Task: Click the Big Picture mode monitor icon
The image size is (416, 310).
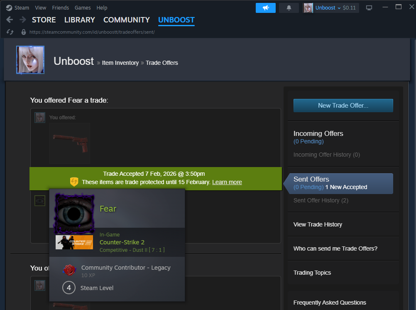Action: point(369,8)
